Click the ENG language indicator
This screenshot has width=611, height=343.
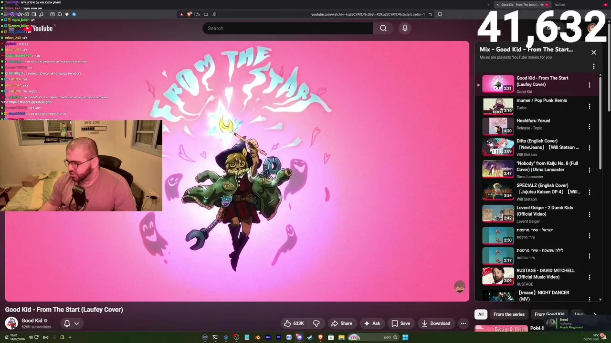pos(45,337)
